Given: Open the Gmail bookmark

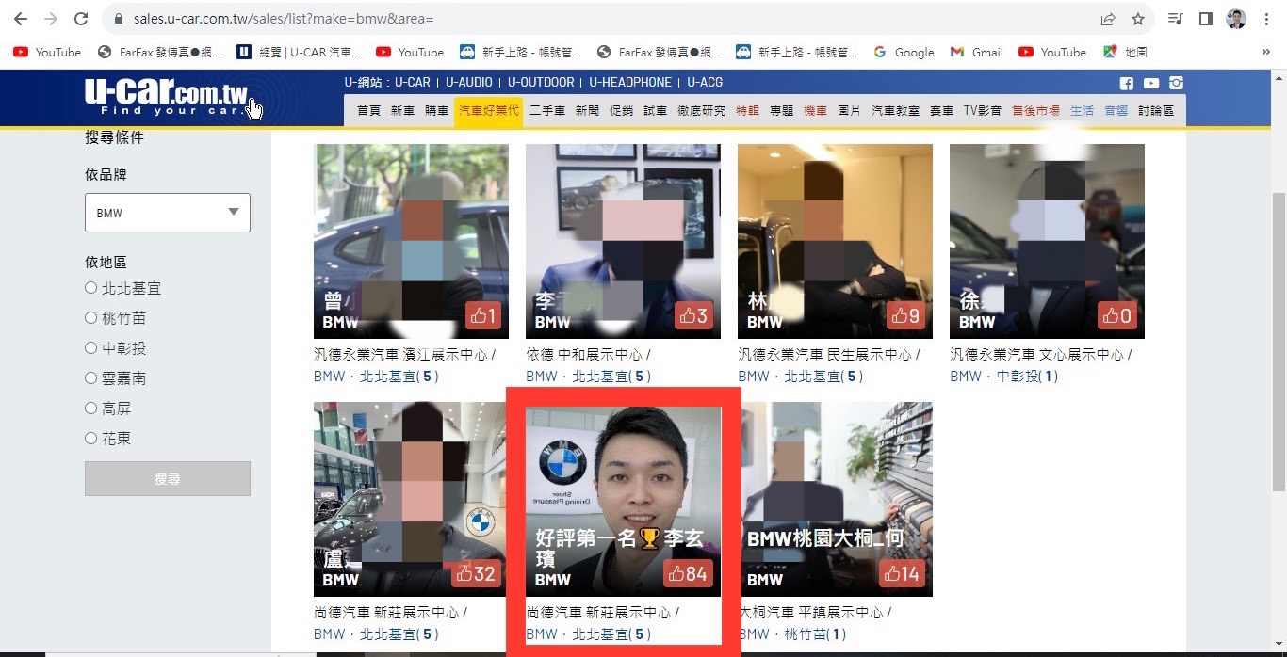Looking at the screenshot, I should click(x=977, y=53).
